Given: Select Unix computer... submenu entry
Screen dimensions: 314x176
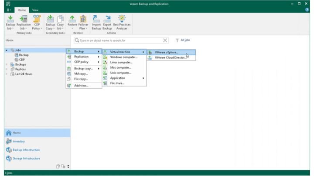Looking at the screenshot, I should (x=124, y=73).
